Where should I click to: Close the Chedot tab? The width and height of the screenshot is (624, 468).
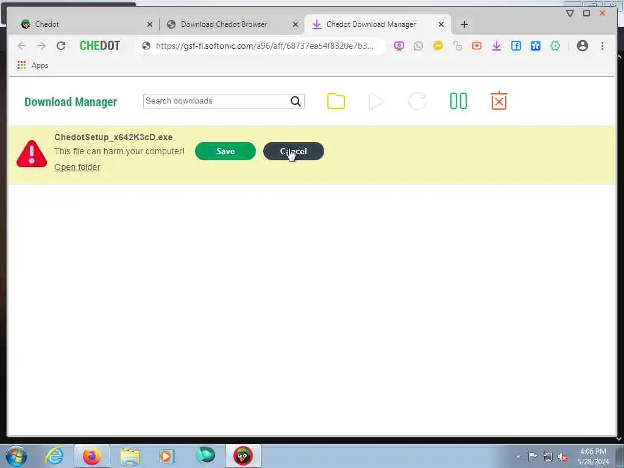pos(150,24)
